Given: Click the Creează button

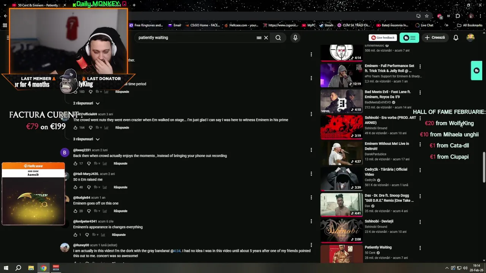Looking at the screenshot, I should point(435,38).
